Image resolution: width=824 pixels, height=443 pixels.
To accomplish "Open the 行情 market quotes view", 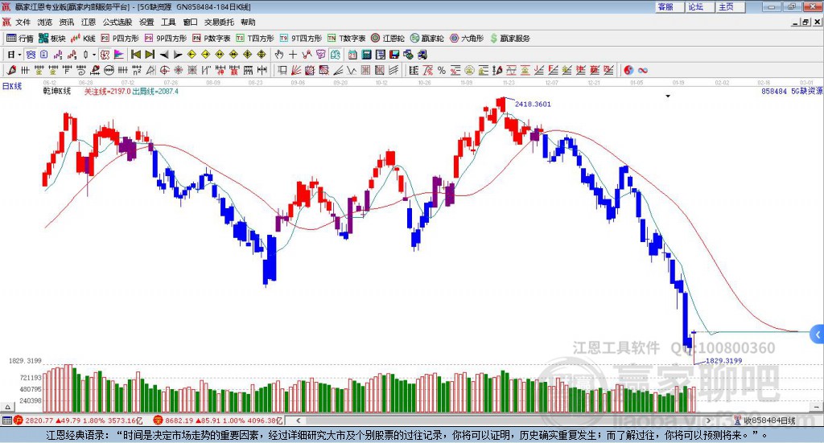I will click(19, 39).
